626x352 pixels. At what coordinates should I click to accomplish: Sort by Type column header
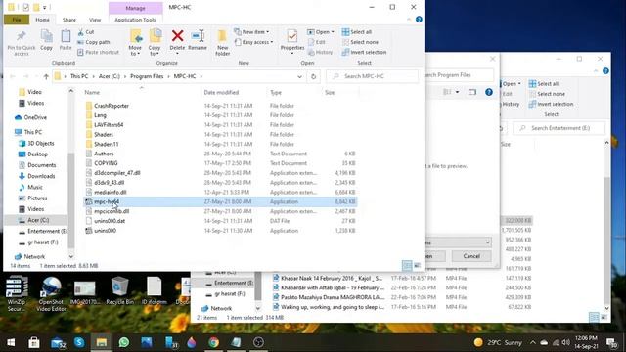point(276,92)
